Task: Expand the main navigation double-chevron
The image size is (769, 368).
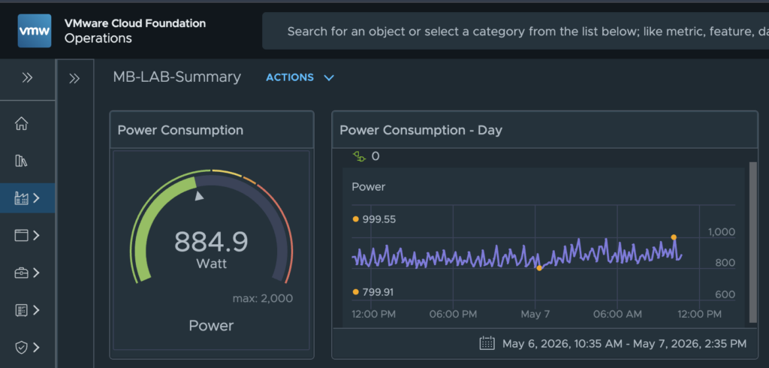Action: point(27,77)
